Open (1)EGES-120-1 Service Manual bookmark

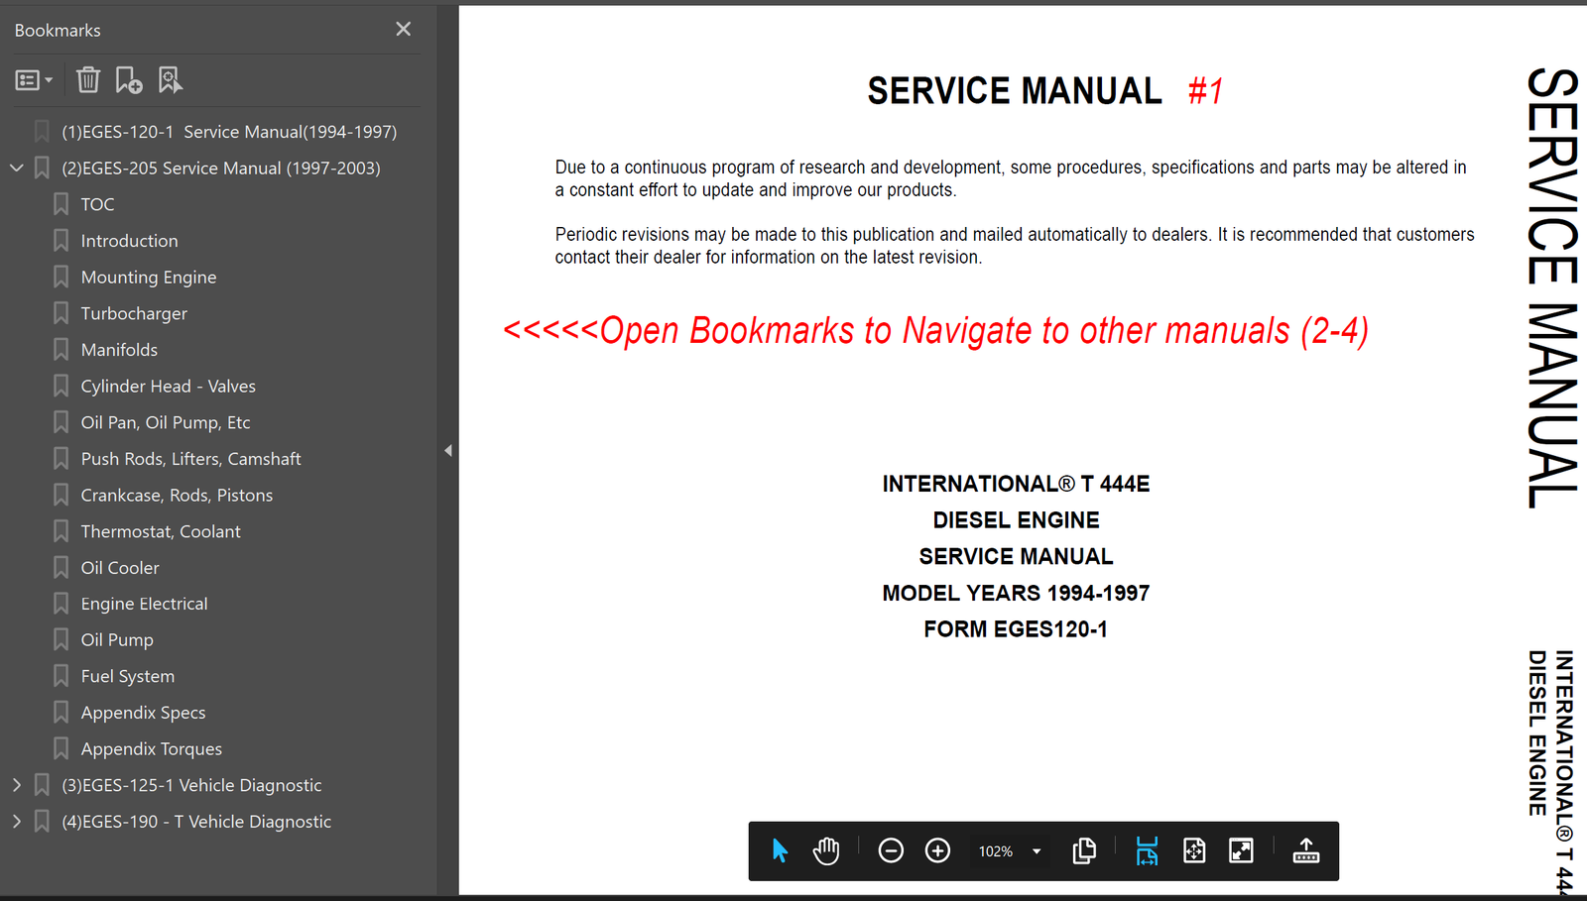click(x=229, y=132)
